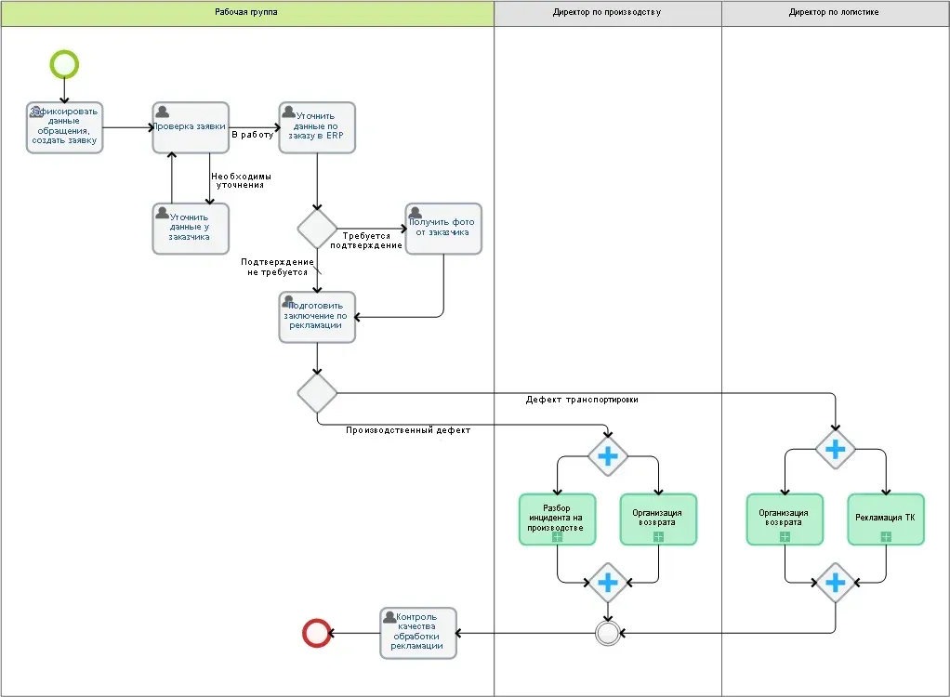The height and width of the screenshot is (697, 950).
Task: Select the gateway below 'Уточнить данные по заказу в ERP'
Action: (x=317, y=229)
